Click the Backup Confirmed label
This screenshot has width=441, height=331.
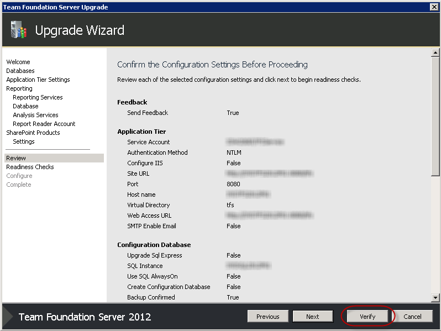click(151, 297)
